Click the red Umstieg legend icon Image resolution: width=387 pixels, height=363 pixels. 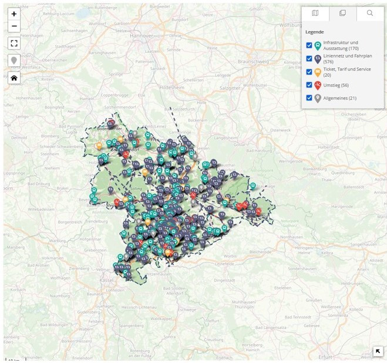[318, 86]
